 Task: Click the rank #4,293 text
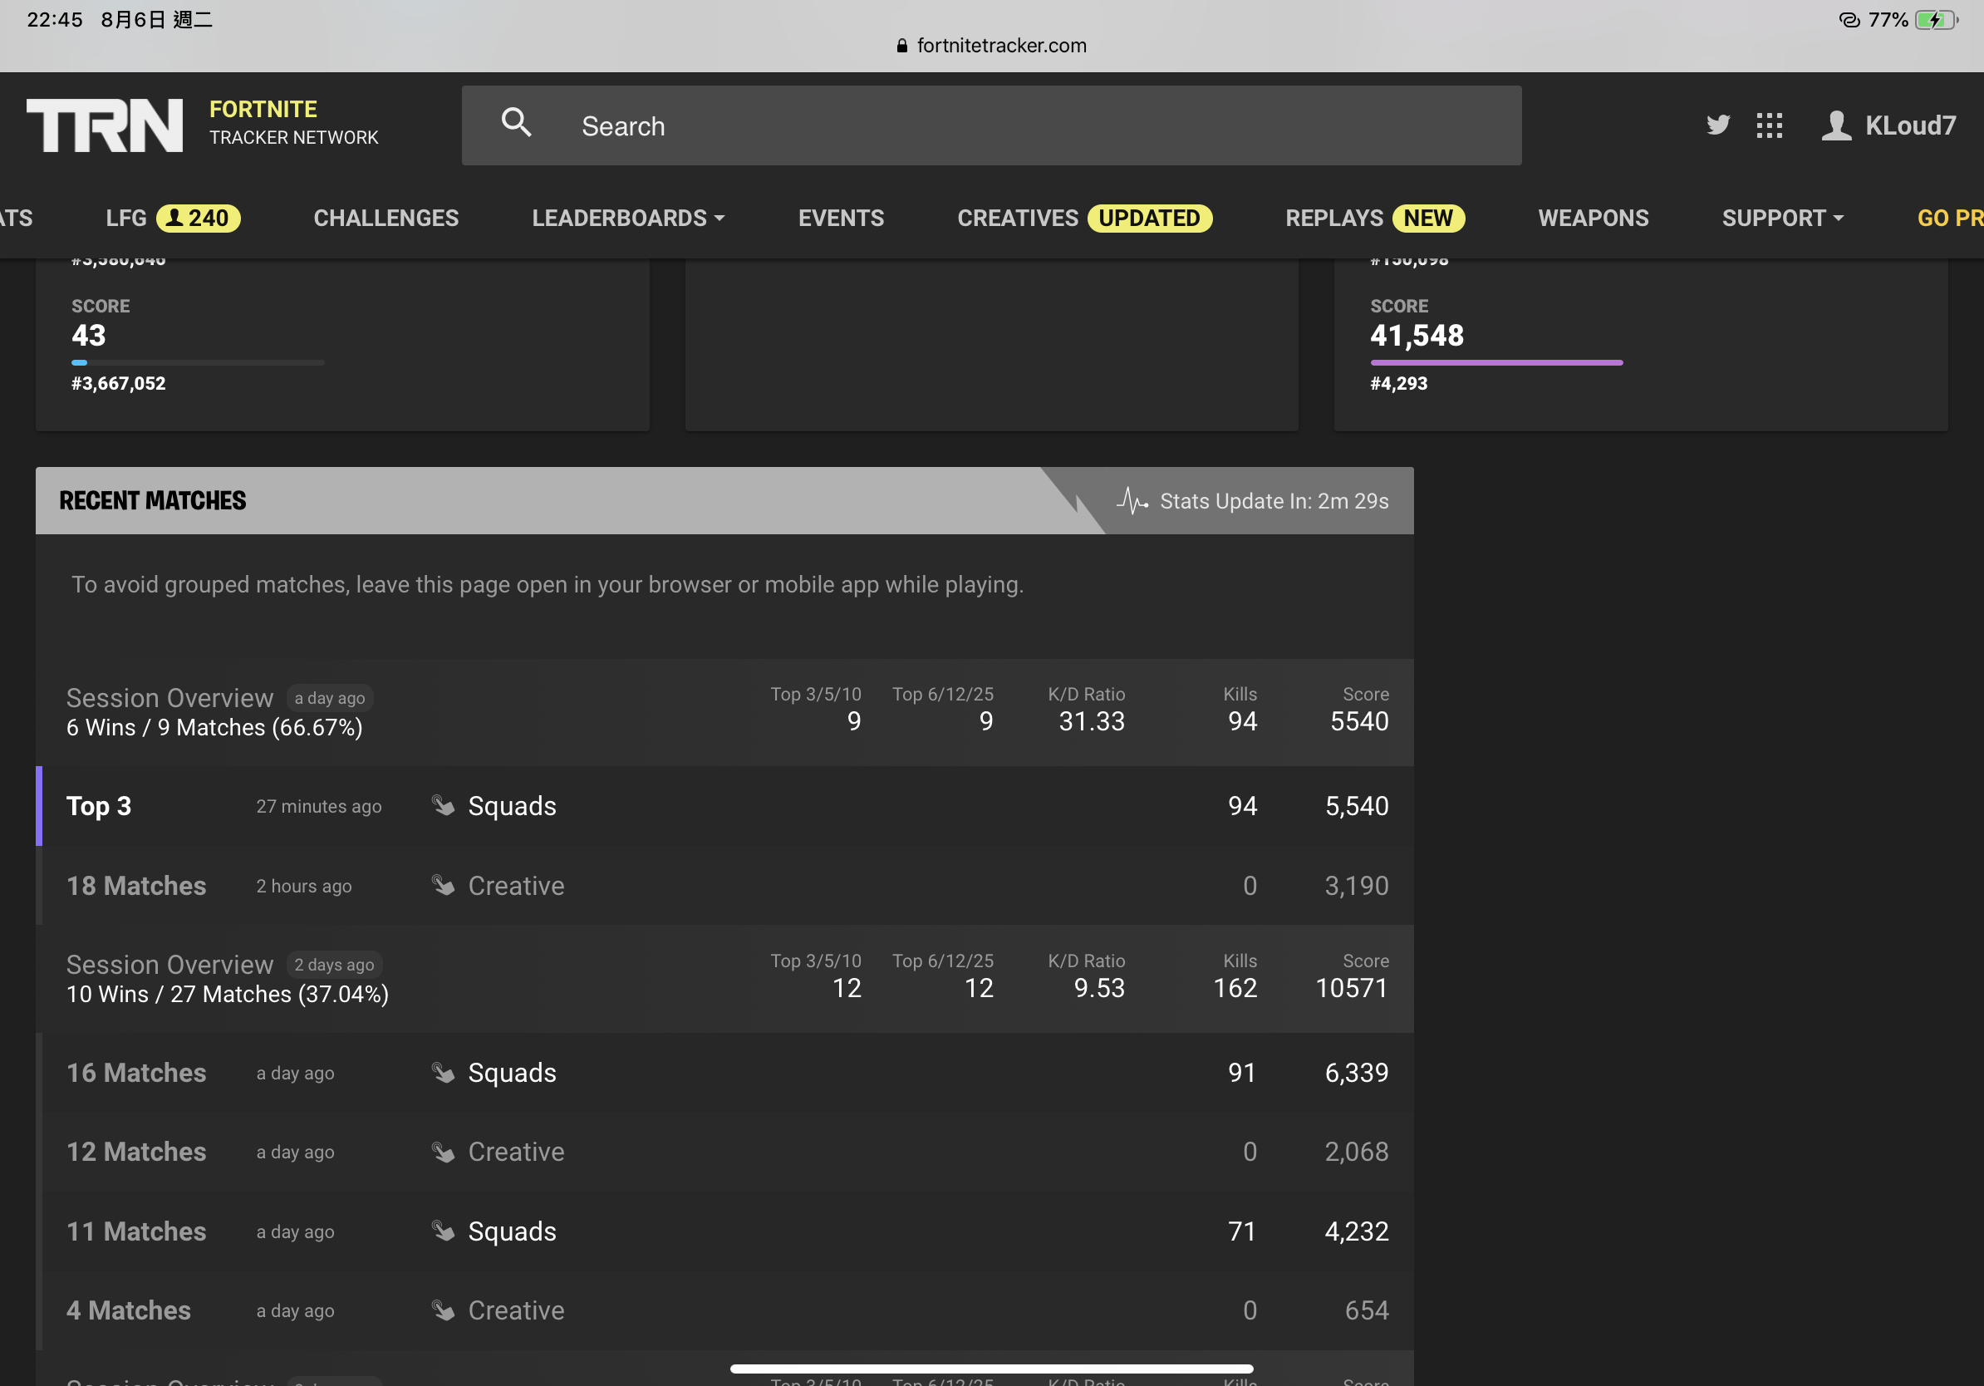pyautogui.click(x=1399, y=384)
